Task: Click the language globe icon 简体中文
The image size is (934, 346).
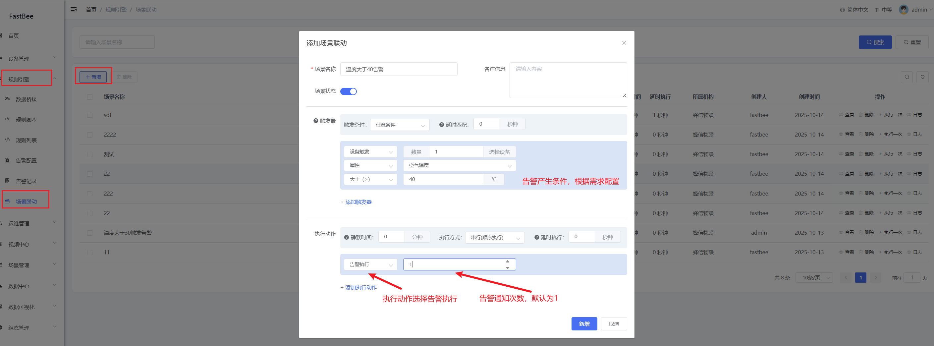Action: pyautogui.click(x=842, y=10)
